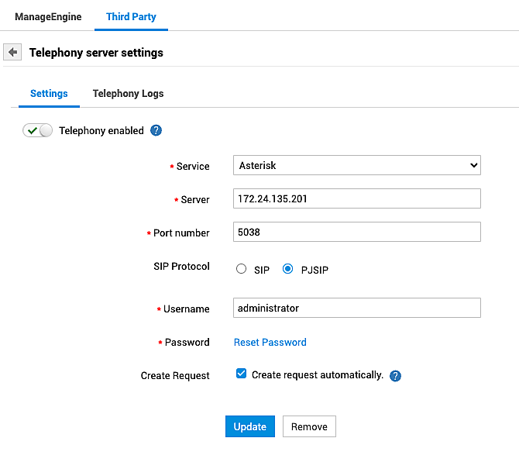Image resolution: width=519 pixels, height=469 pixels.
Task: Open the Telephony Logs tab
Action: [128, 94]
